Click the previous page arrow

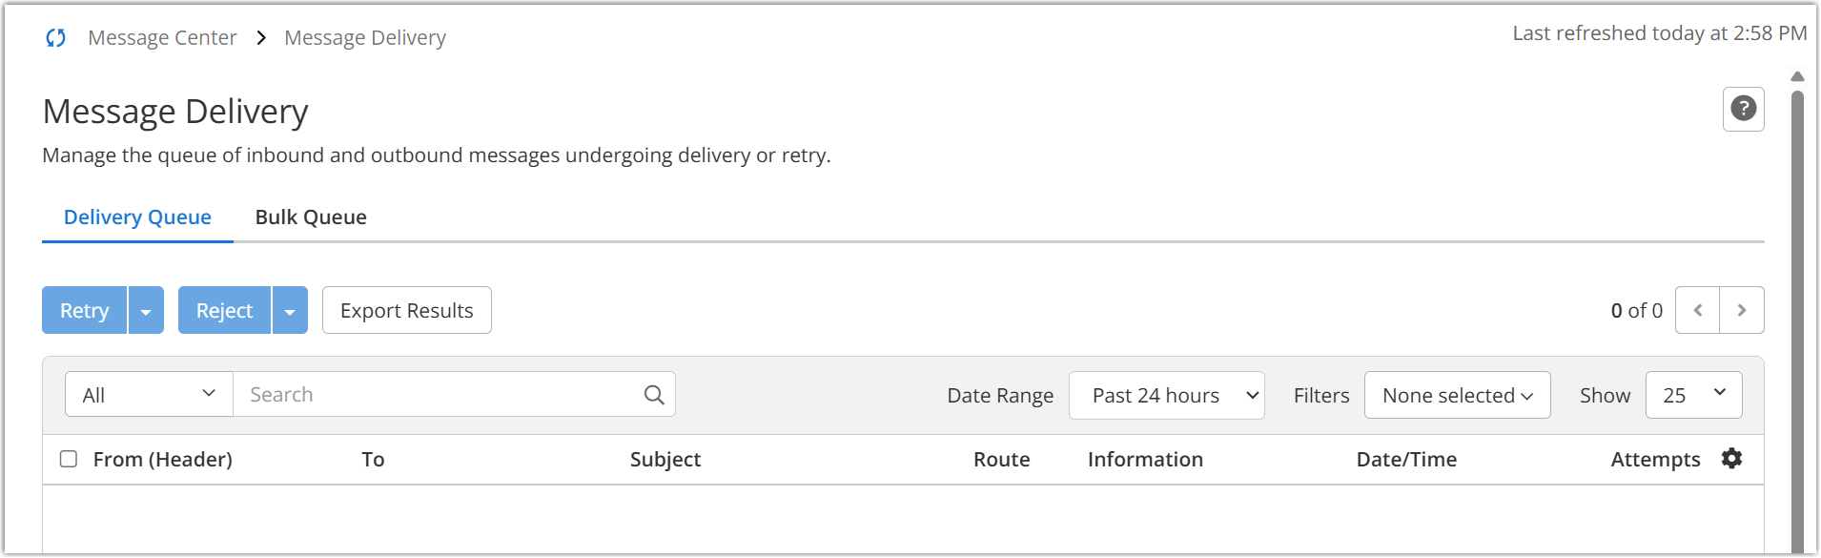point(1697,310)
